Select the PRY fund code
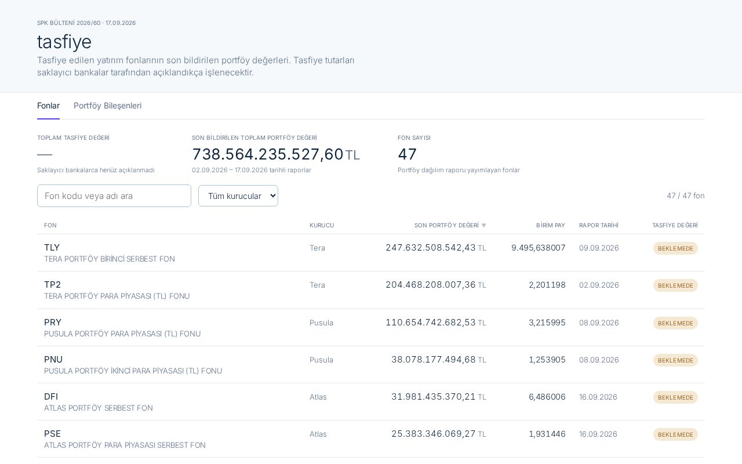The image size is (742, 464). [x=53, y=322]
